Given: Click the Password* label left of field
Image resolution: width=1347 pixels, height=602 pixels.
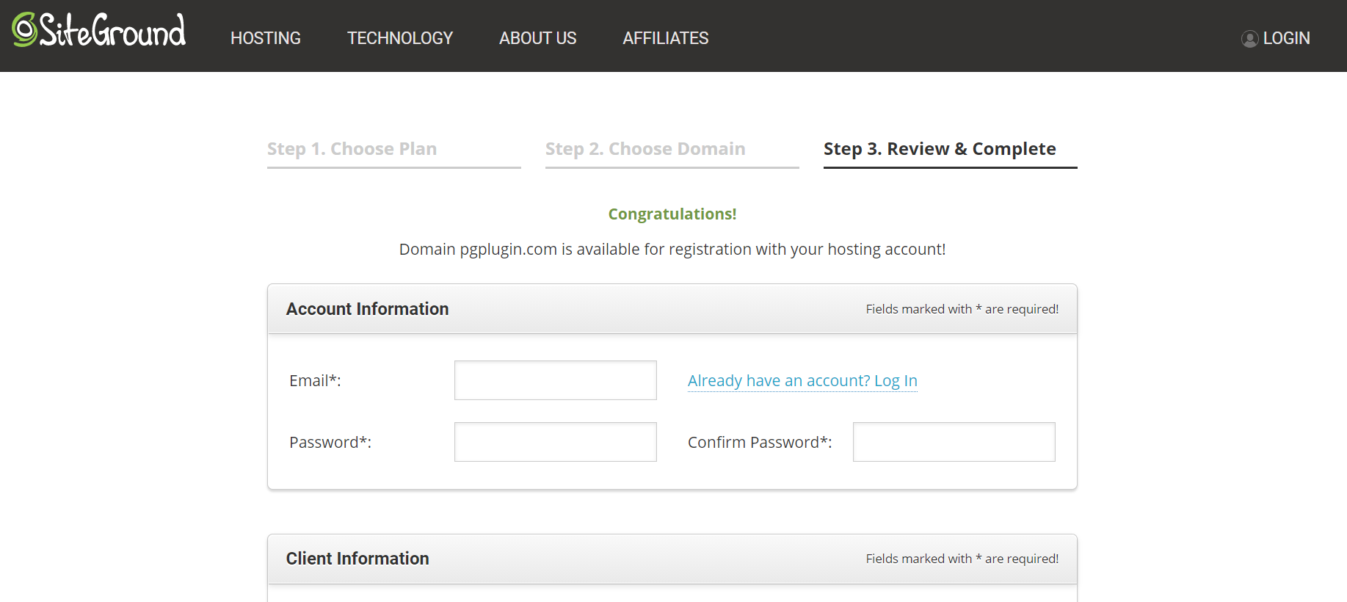Looking at the screenshot, I should point(330,442).
